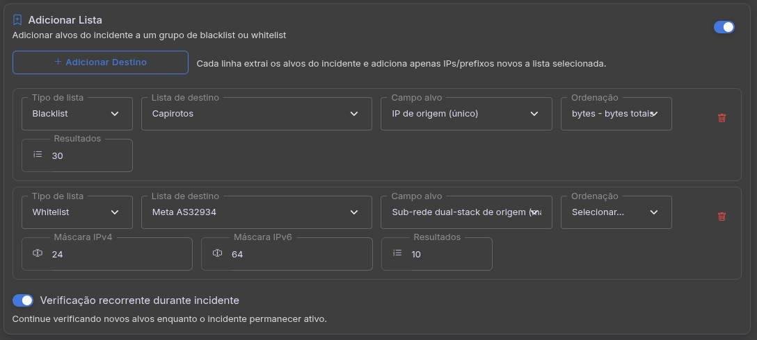Open Ordenação dropdown showing bytes totais

pos(616,114)
